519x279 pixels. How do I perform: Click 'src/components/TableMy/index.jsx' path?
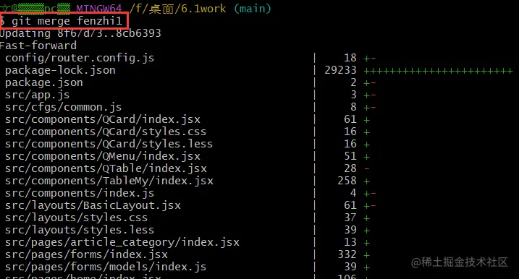click(x=109, y=181)
